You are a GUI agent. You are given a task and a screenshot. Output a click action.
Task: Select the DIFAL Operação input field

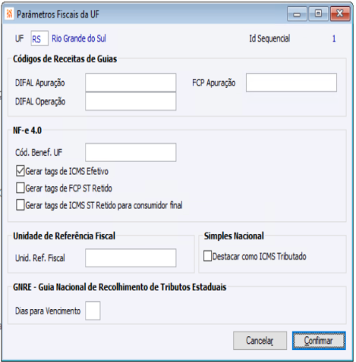tap(131, 101)
